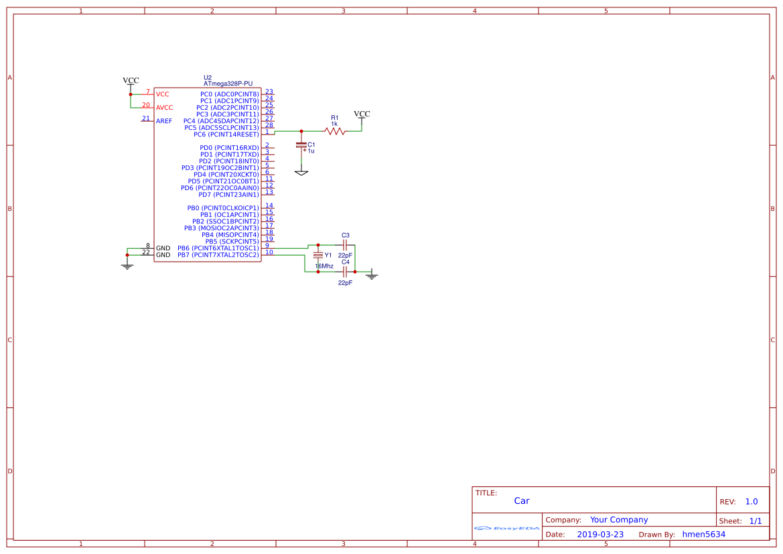Click the R1 1k resistor symbol
The image size is (783, 554).
click(335, 132)
